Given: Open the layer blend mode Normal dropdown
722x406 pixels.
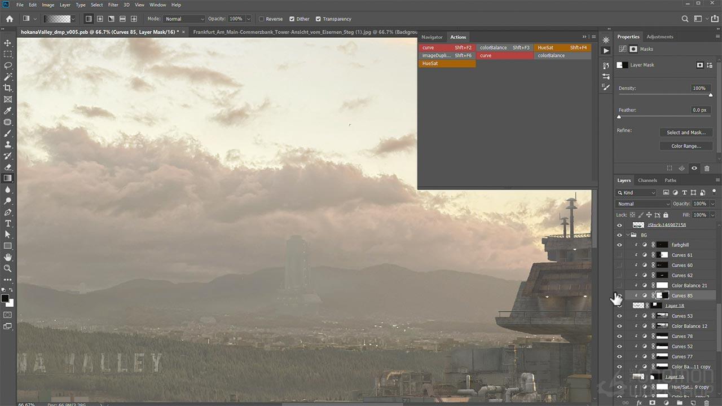Looking at the screenshot, I should [x=643, y=204].
